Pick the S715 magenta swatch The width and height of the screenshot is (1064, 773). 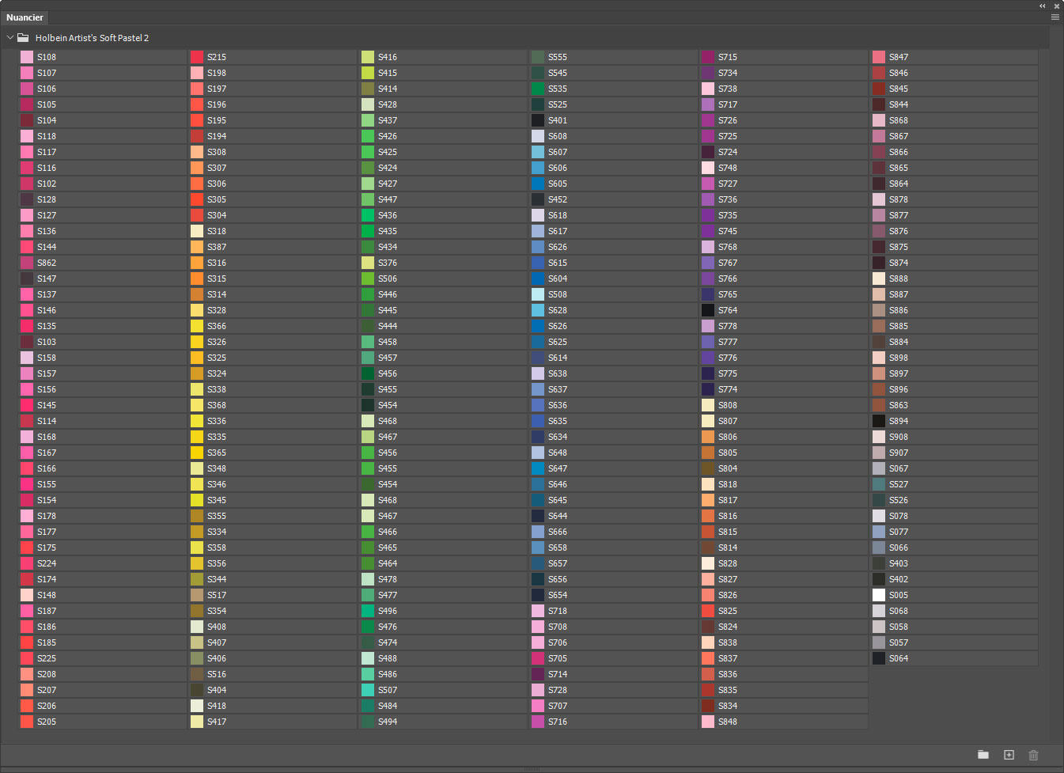click(x=708, y=57)
